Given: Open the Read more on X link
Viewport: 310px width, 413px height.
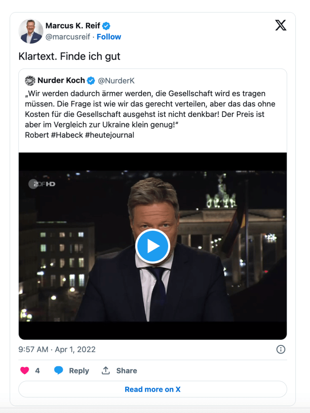Looking at the screenshot, I should tap(153, 389).
